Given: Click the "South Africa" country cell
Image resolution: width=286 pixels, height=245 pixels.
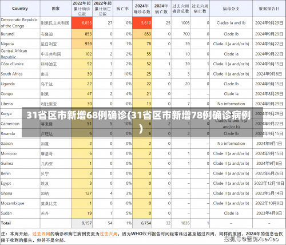Looking at the screenshot, I should coord(20,74).
